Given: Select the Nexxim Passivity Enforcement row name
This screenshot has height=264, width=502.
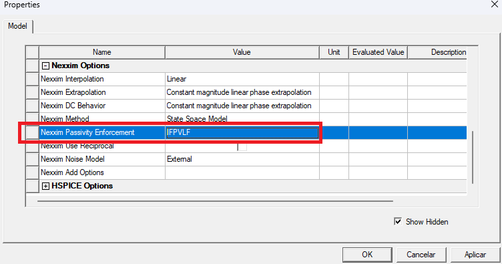Looking at the screenshot, I should click(102, 132).
